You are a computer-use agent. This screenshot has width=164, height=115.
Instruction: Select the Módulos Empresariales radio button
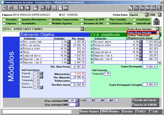[50, 20]
